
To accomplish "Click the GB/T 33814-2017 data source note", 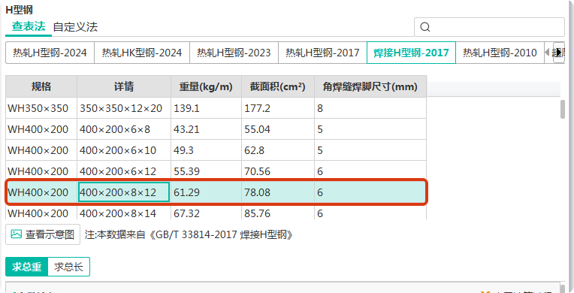I will (x=189, y=234).
